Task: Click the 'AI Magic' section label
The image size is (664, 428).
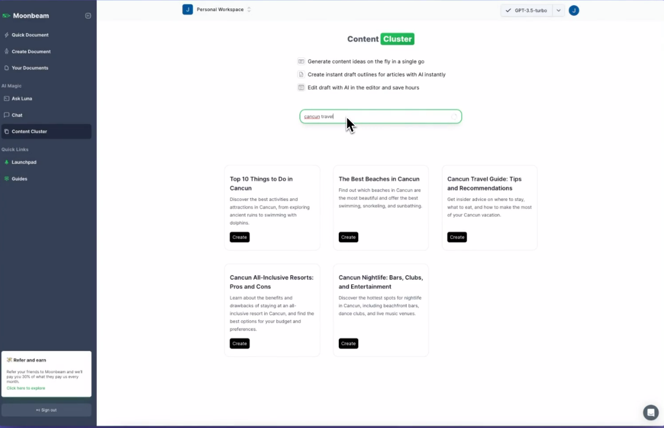Action: pos(11,86)
